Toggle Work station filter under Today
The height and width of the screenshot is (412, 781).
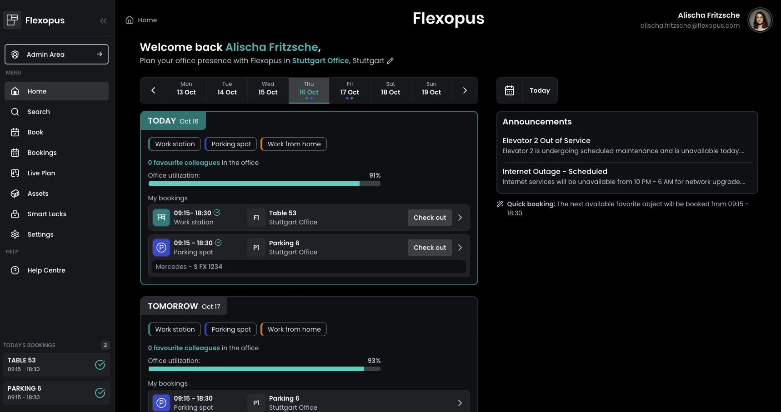point(175,144)
